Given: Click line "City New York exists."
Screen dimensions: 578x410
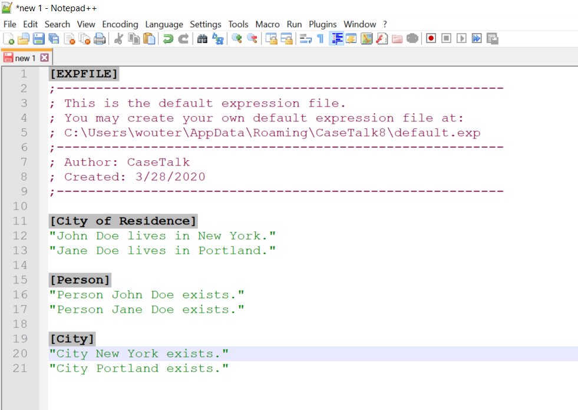Looking at the screenshot, I should point(139,353).
